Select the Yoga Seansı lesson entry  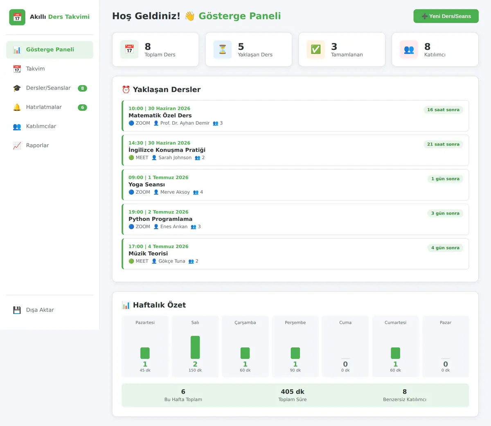click(295, 185)
